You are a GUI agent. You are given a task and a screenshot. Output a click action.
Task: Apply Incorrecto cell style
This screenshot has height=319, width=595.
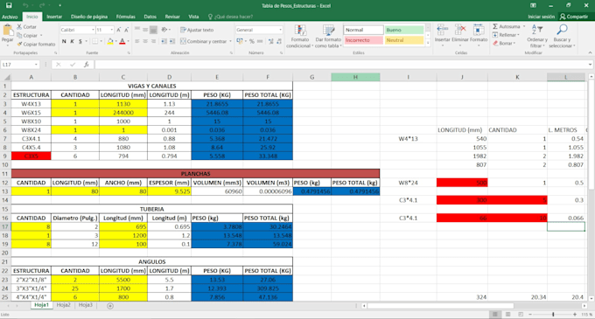pos(363,40)
